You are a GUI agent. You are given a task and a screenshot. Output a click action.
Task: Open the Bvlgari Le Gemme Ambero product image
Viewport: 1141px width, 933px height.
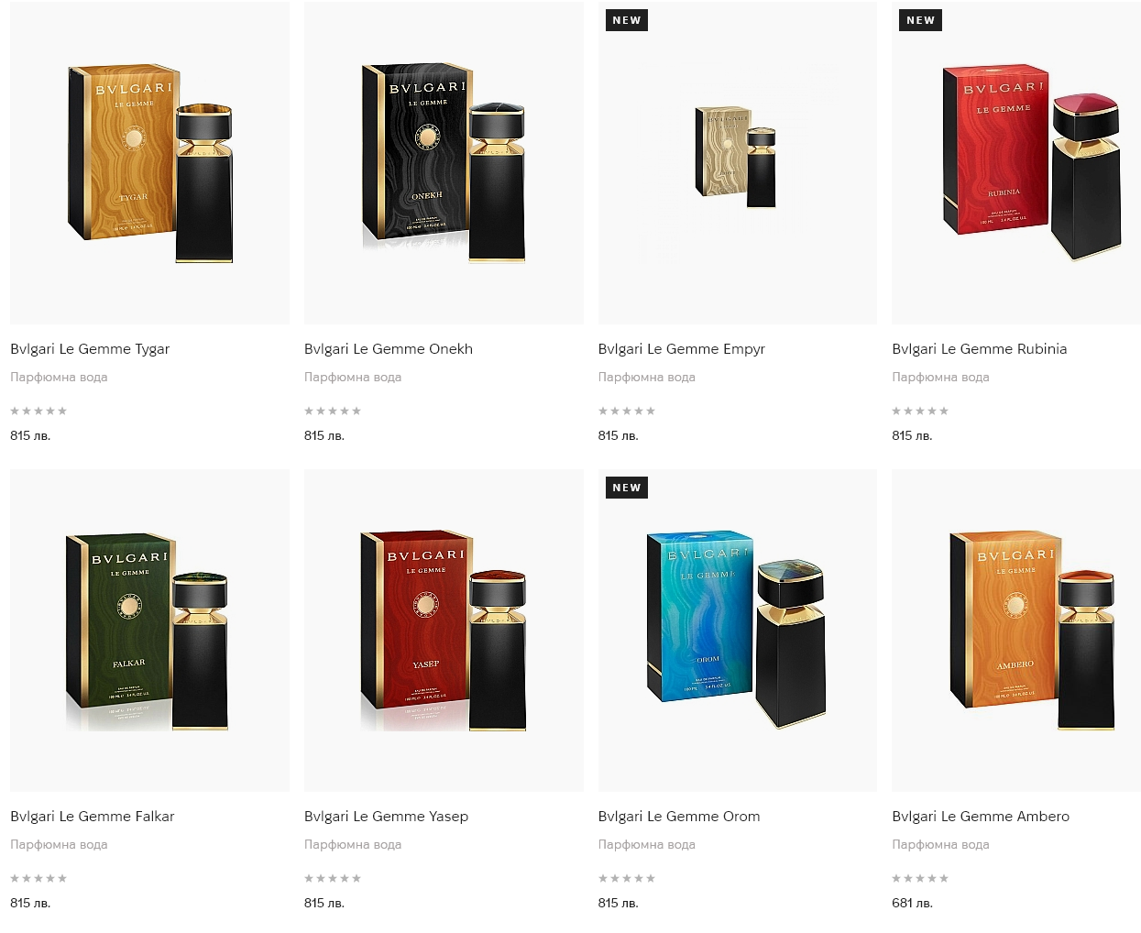point(1016,631)
